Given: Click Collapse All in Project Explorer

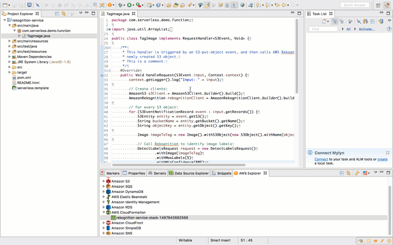Looking at the screenshot, I should [57, 14].
